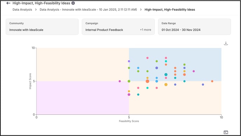The width and height of the screenshot is (241, 136).
Task: Select the large orange bubble at feasibility 6
Action: pyautogui.click(x=147, y=81)
